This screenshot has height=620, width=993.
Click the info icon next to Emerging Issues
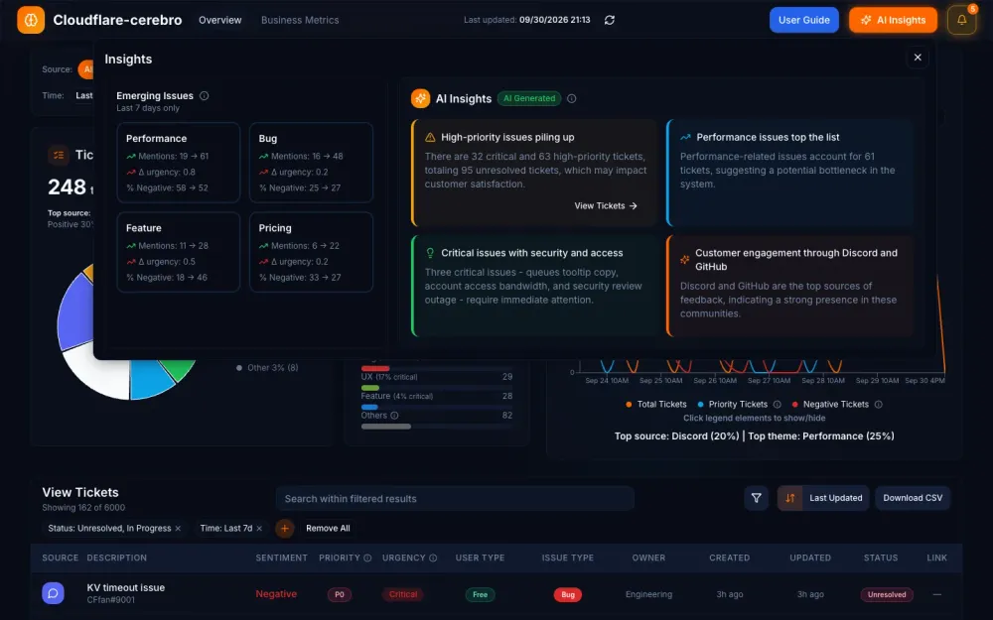[204, 96]
